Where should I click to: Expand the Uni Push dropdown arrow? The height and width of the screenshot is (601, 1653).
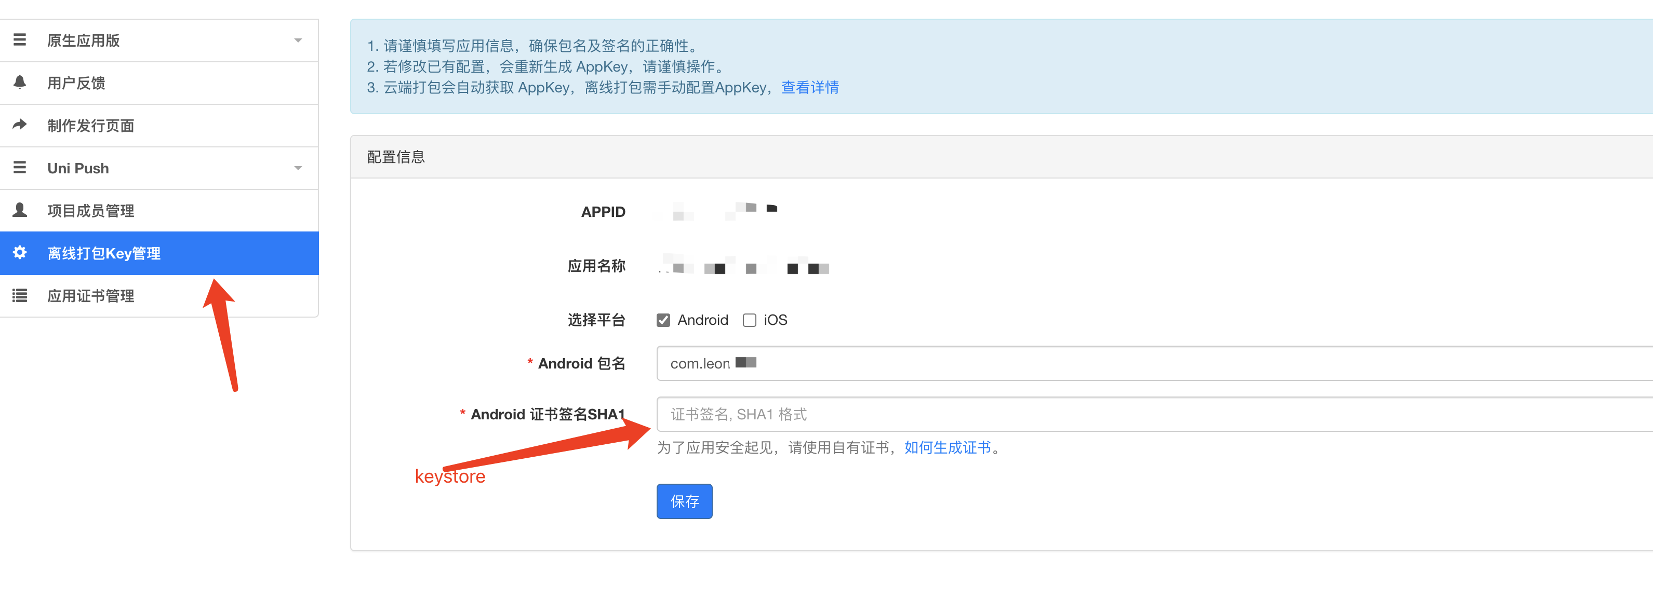click(298, 168)
